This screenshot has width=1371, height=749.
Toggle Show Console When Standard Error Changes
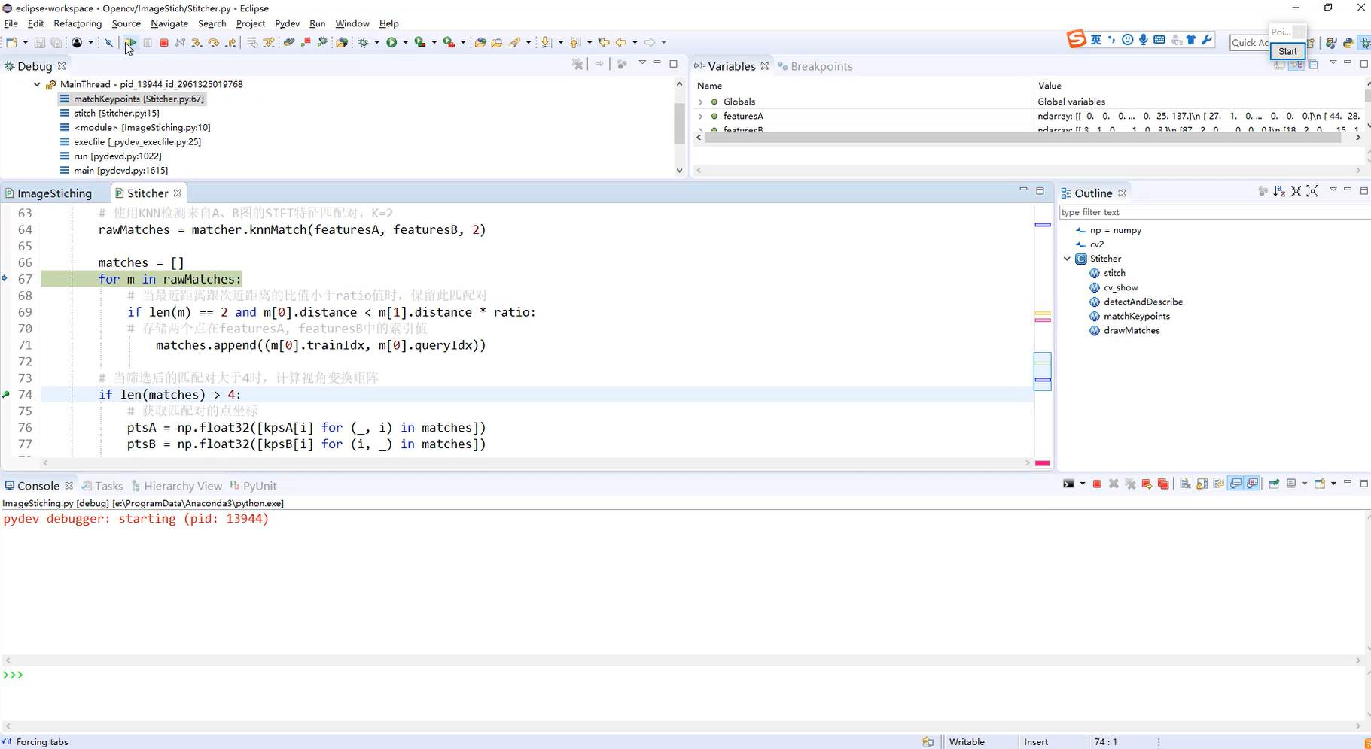click(x=1253, y=484)
